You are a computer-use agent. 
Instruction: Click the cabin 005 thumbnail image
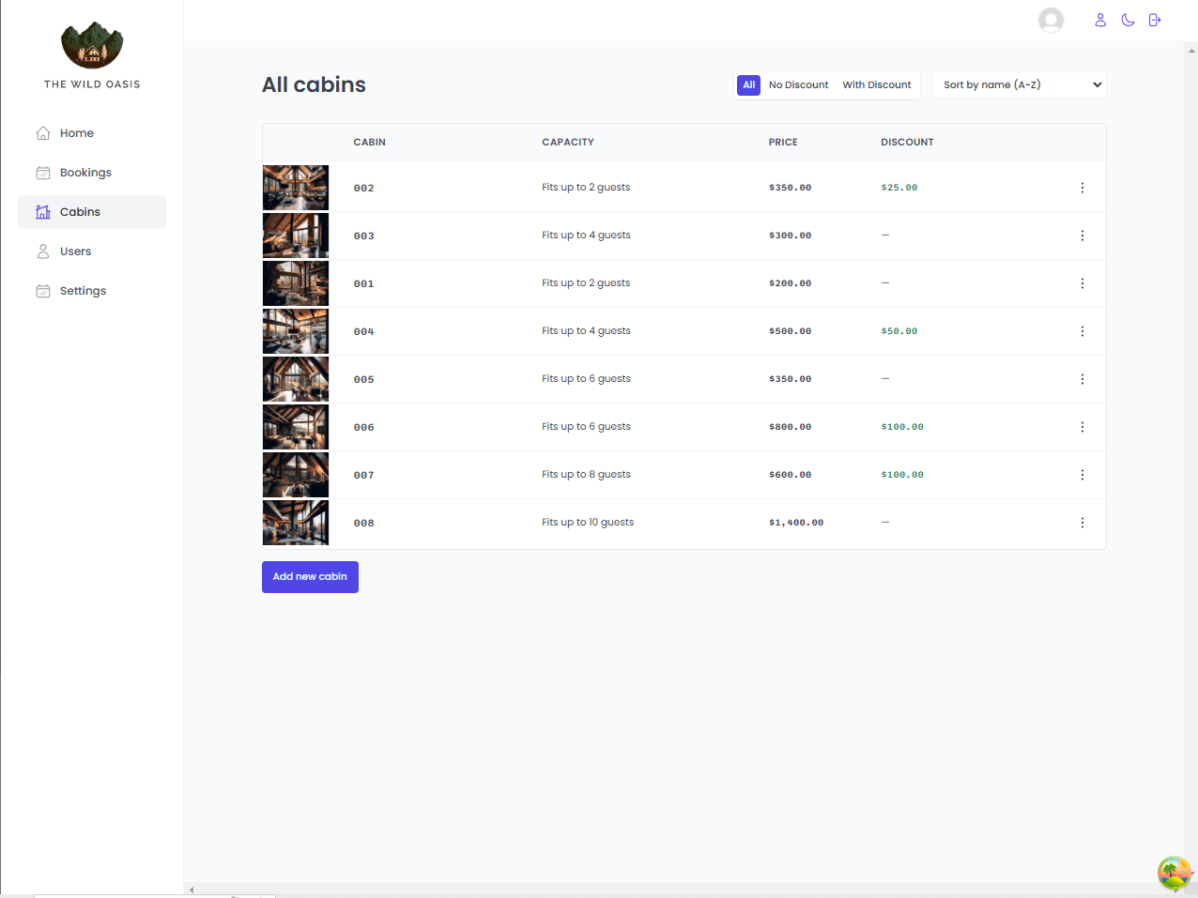[296, 379]
